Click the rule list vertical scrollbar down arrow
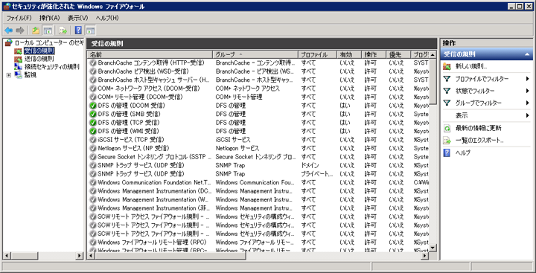536x273 pixels. tap(433, 248)
